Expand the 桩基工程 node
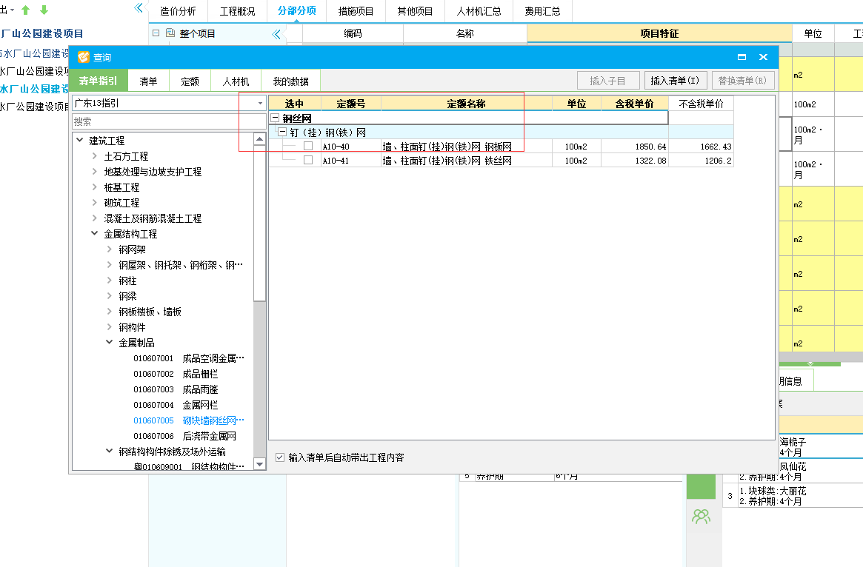Viewport: 863px width, 567px height. pyautogui.click(x=95, y=187)
